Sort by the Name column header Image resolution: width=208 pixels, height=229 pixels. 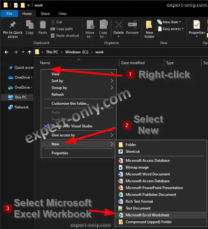pos(45,63)
